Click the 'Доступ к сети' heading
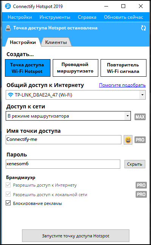Viewport: 151px width, 245px height. coord(26,107)
